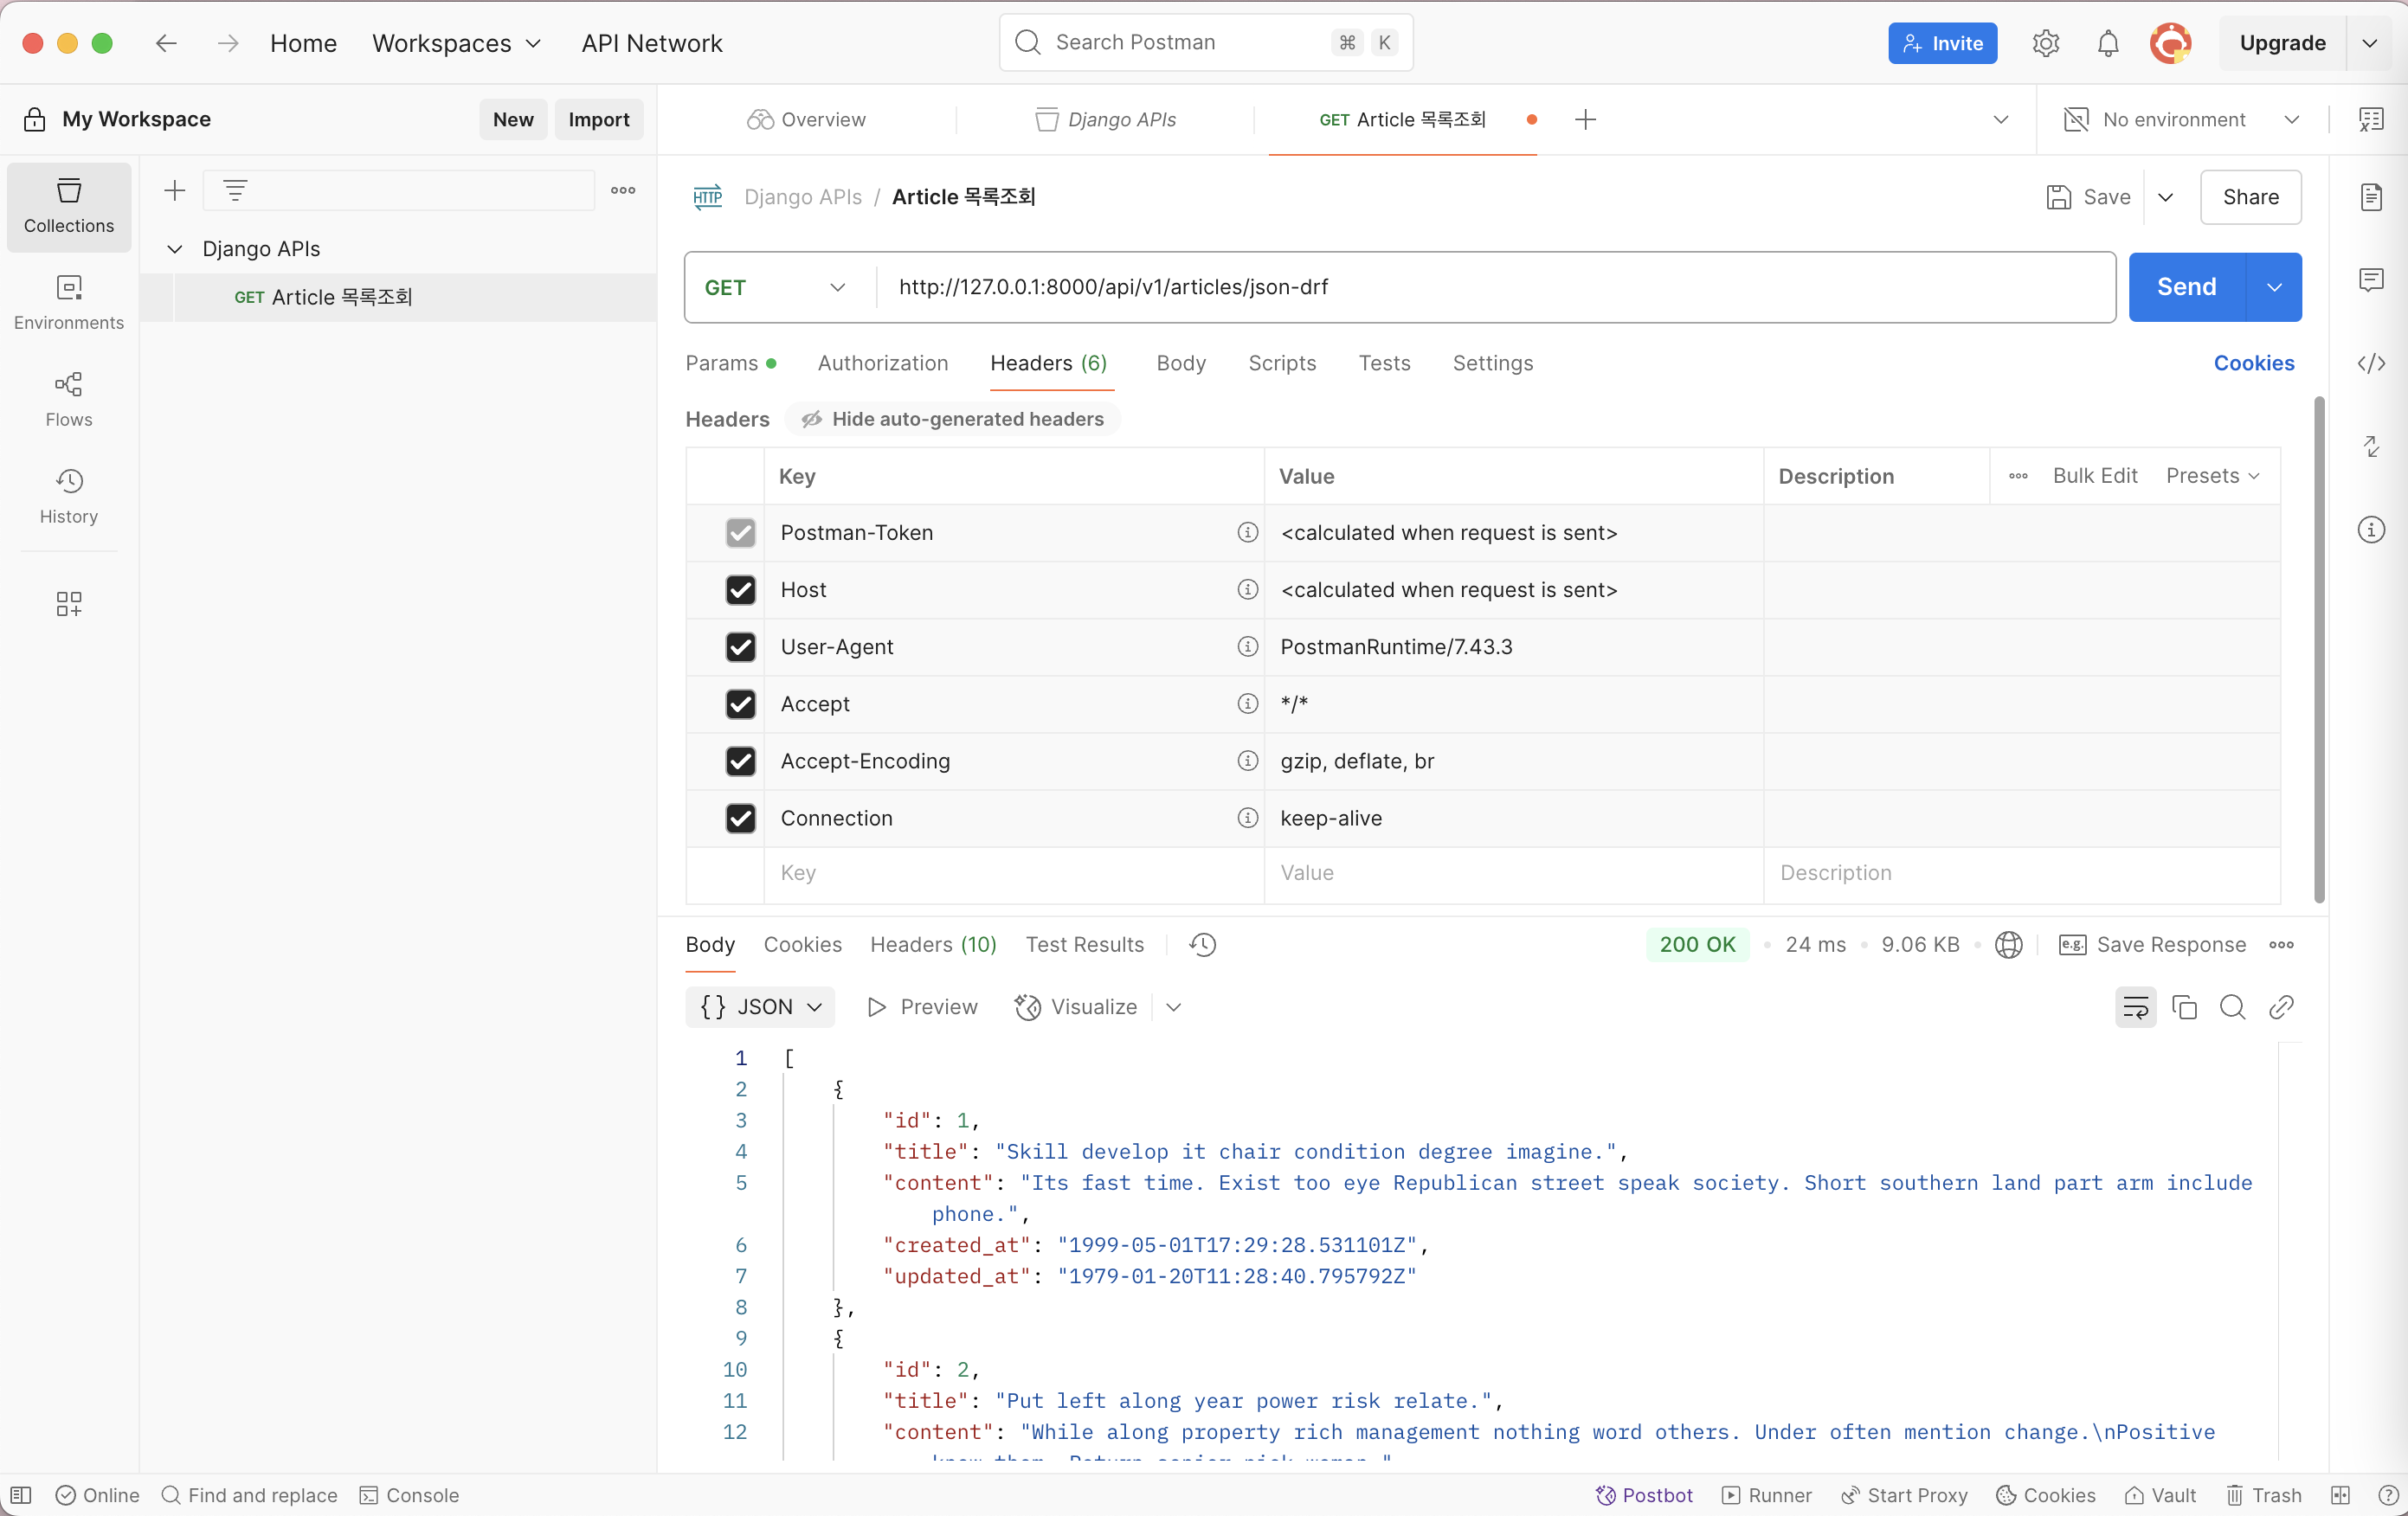Open the No environment selector
The height and width of the screenshot is (1516, 2408).
(x=2180, y=120)
